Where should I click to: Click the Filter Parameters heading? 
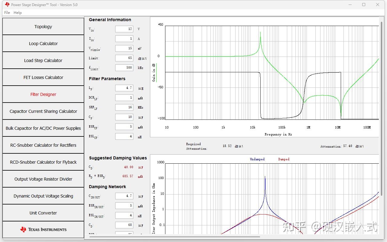(x=107, y=79)
